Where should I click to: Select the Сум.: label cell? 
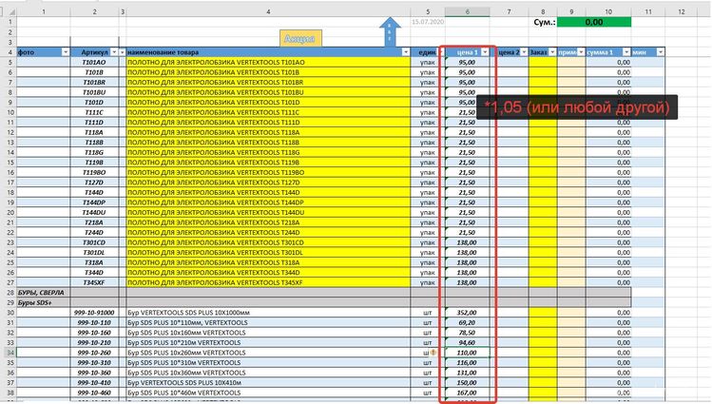pos(543,22)
